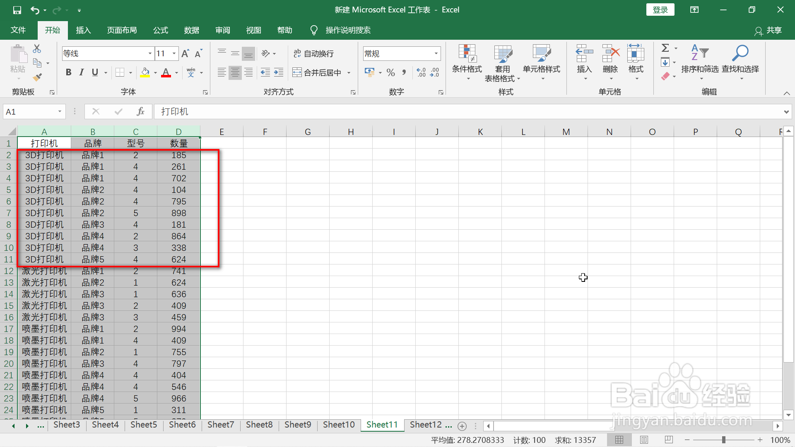Viewport: 795px width, 447px height.
Task: Toggle center alignment on selected cells
Action: tap(235, 72)
